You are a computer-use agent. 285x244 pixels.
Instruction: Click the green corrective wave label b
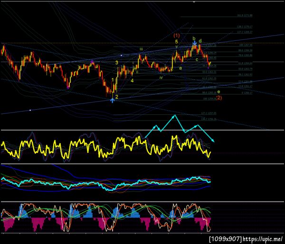point(194,38)
